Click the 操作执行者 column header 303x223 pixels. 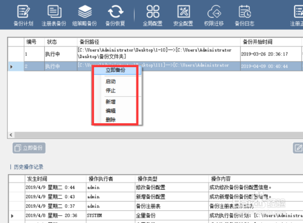pyautogui.click(x=111, y=179)
